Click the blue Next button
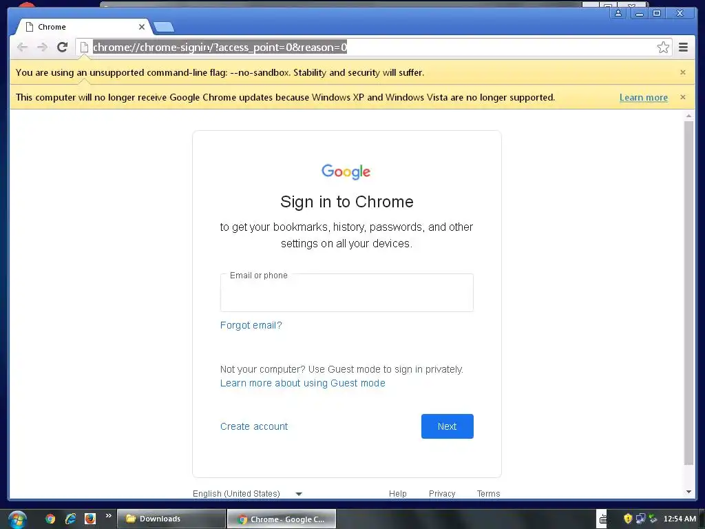Image resolution: width=705 pixels, height=529 pixels. click(448, 426)
